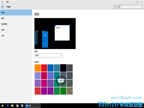The image size is (144, 108).
Task: Close the Settings window
Action: pos(142,2)
